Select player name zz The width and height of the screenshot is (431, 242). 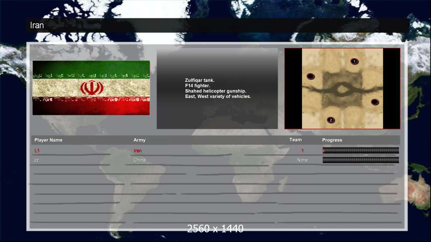(x=36, y=160)
